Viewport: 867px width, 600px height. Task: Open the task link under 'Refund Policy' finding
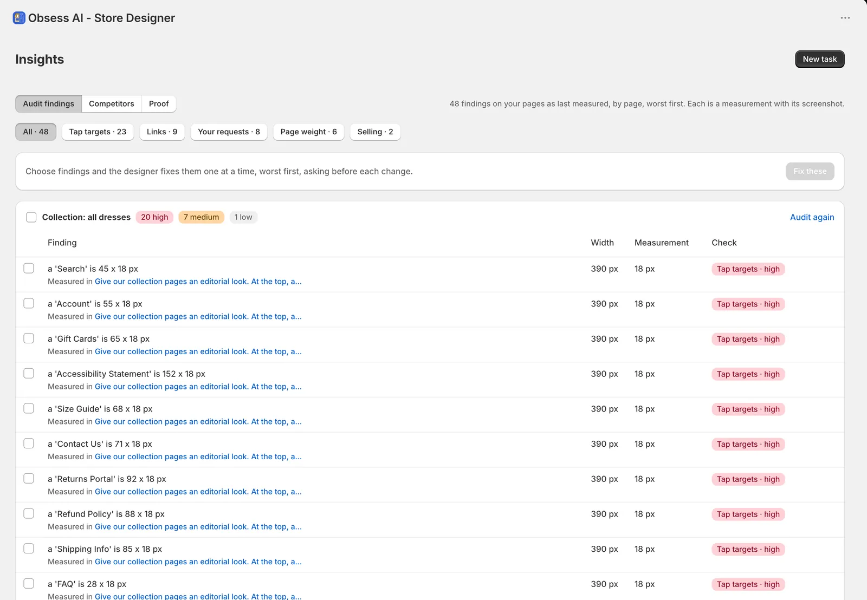point(198,526)
